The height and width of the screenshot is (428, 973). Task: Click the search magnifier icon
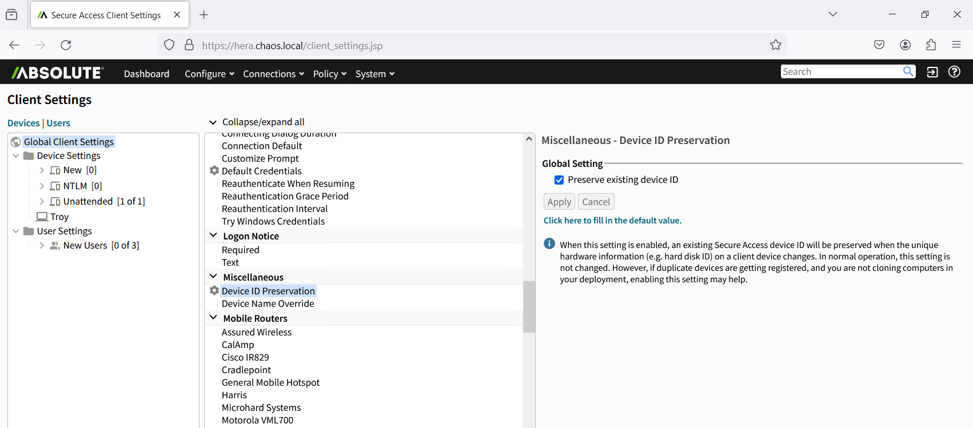click(908, 71)
